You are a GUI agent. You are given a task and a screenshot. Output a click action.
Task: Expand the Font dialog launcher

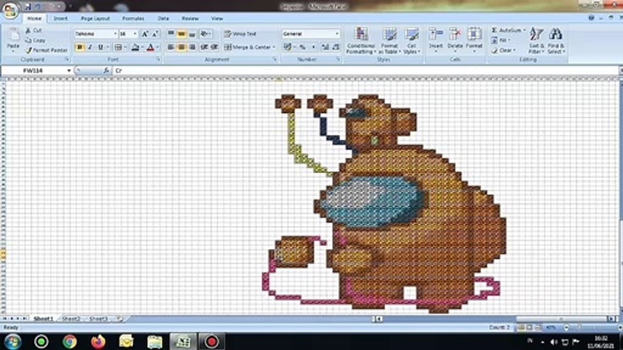point(159,59)
